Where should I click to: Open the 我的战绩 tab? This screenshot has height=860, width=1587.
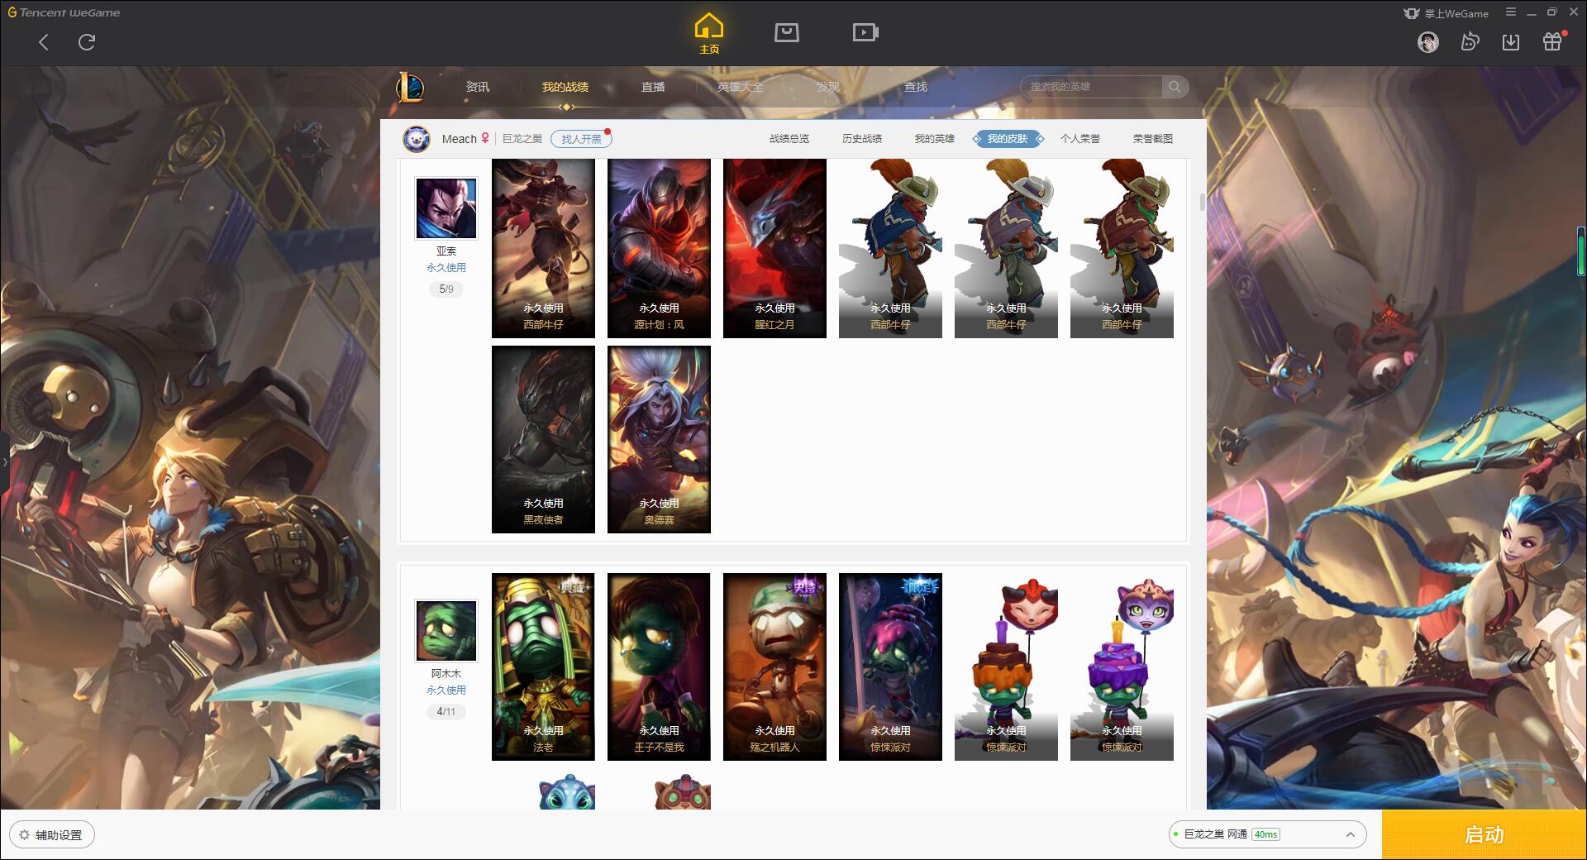565,87
